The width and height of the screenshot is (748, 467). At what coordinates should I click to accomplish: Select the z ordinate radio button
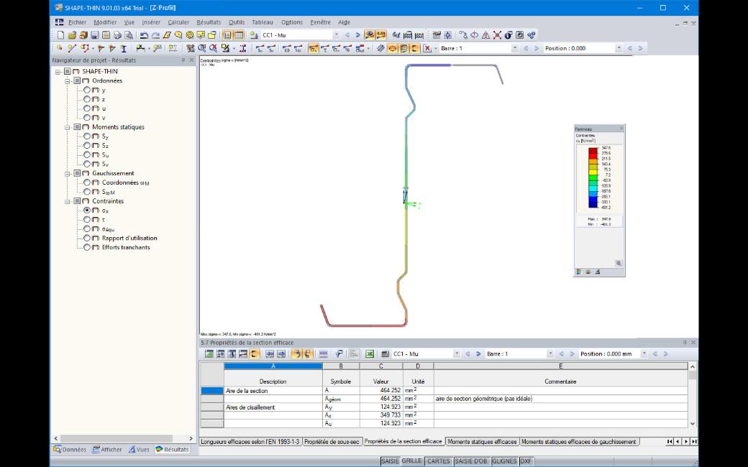tap(87, 99)
